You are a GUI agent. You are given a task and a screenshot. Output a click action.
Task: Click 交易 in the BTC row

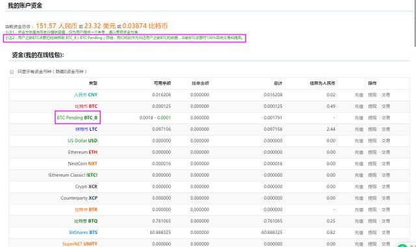pyautogui.click(x=385, y=106)
